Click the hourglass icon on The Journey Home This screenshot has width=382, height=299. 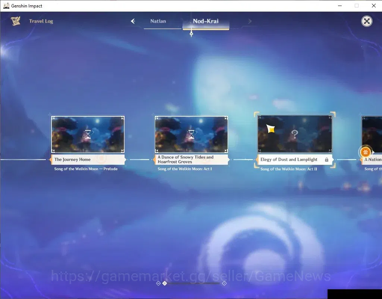point(88,134)
